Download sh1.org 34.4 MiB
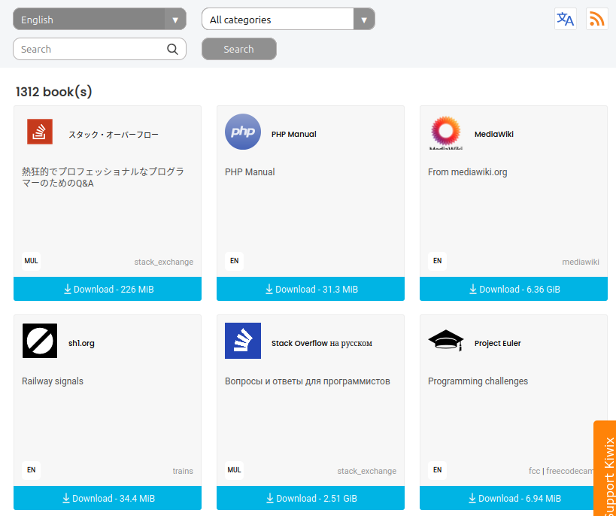This screenshot has width=616, height=516. pyautogui.click(x=108, y=498)
